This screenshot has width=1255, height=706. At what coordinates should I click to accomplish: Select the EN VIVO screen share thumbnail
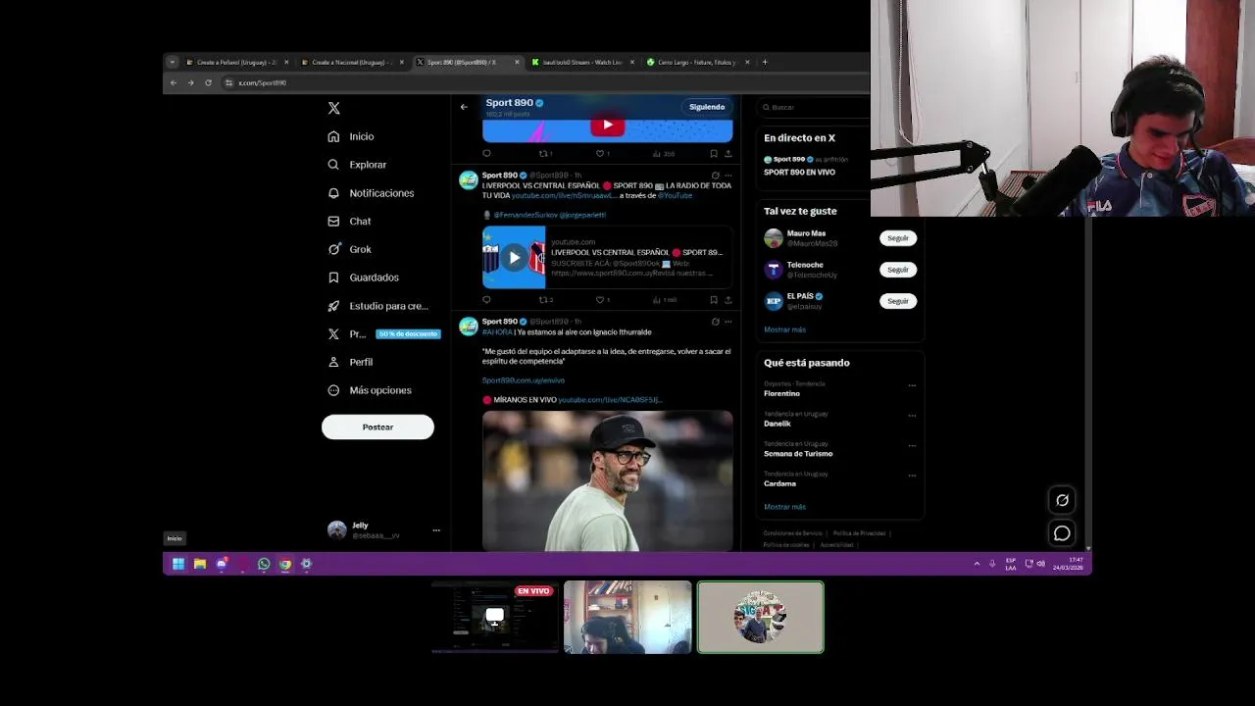pos(495,617)
